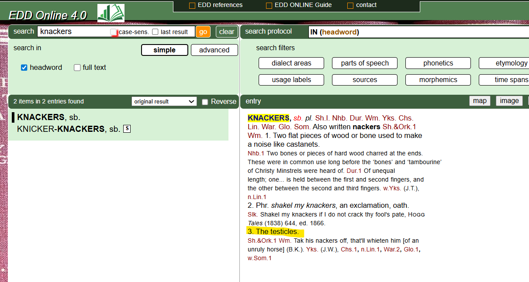
Task: Tick the full text checkbox
Action: [77, 68]
